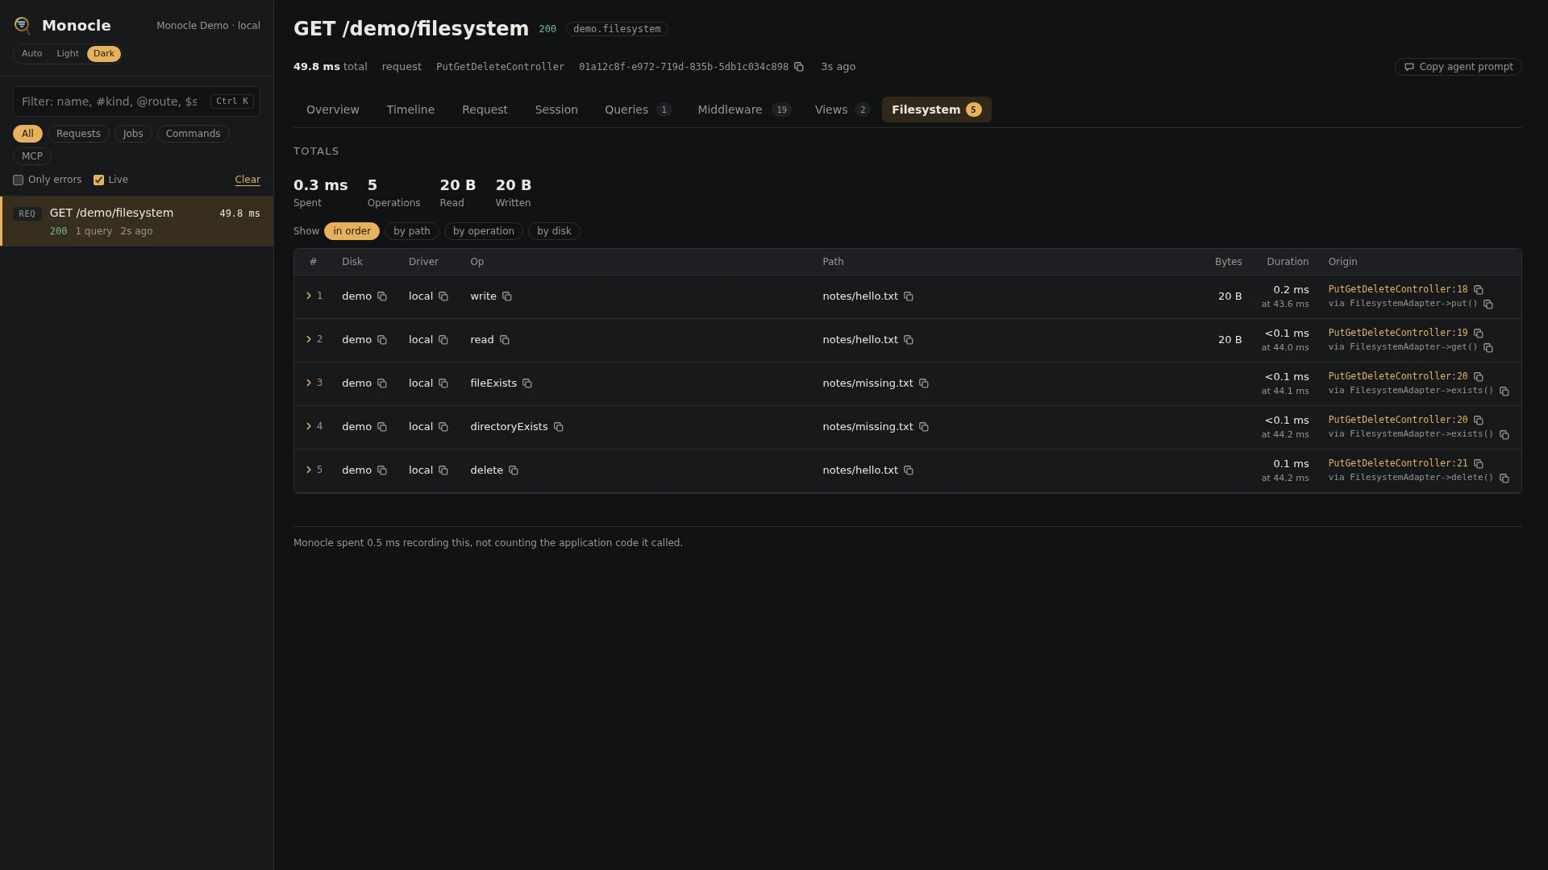Copy FilesystemAdapter->put() caller

[x=1488, y=304]
